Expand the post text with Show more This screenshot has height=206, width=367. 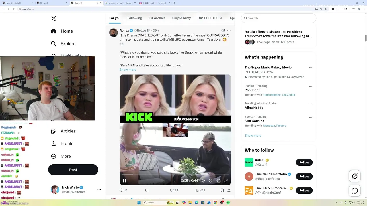pos(128,70)
